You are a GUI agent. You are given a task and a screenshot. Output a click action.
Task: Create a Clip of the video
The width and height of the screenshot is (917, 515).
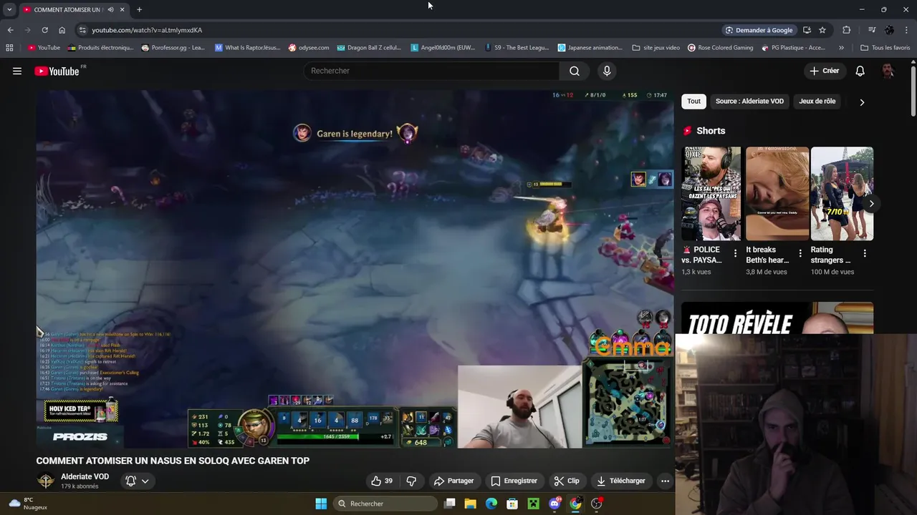tap(567, 481)
